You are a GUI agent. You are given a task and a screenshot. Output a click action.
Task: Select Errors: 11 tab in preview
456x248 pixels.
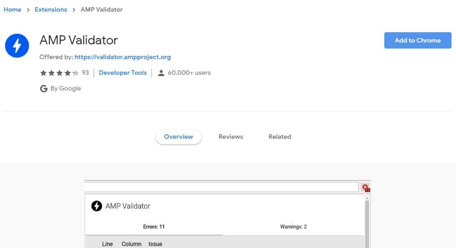154,227
